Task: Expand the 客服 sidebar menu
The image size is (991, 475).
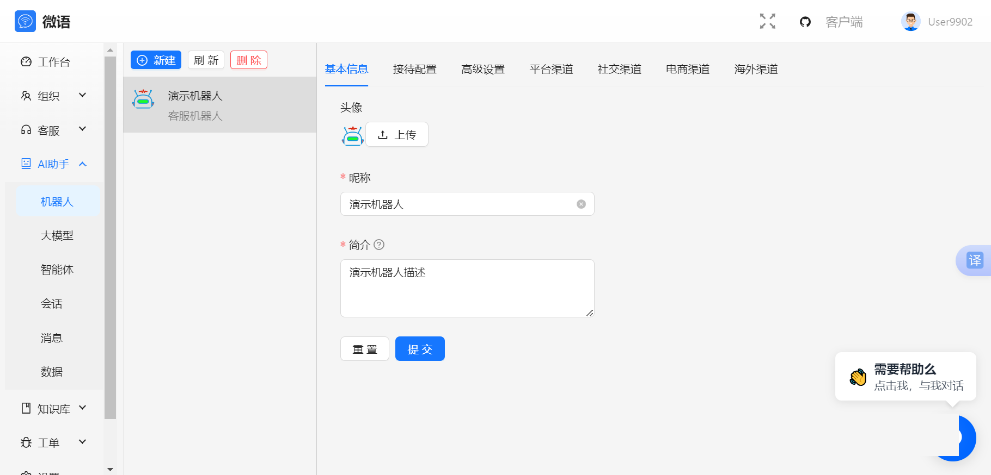Action: 53,130
